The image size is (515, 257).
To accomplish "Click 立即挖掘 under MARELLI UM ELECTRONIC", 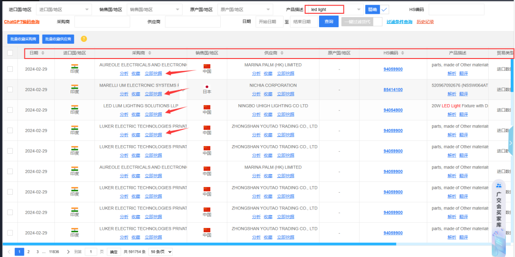I will tap(154, 94).
